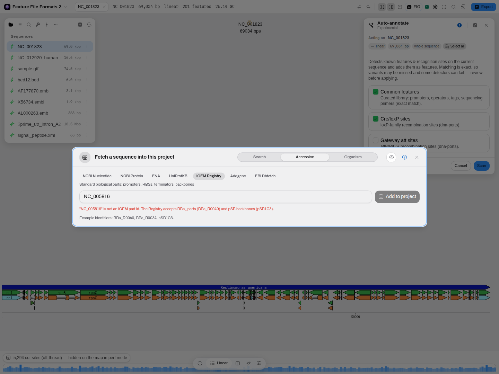Click the view settings sliders icon

click(259, 363)
